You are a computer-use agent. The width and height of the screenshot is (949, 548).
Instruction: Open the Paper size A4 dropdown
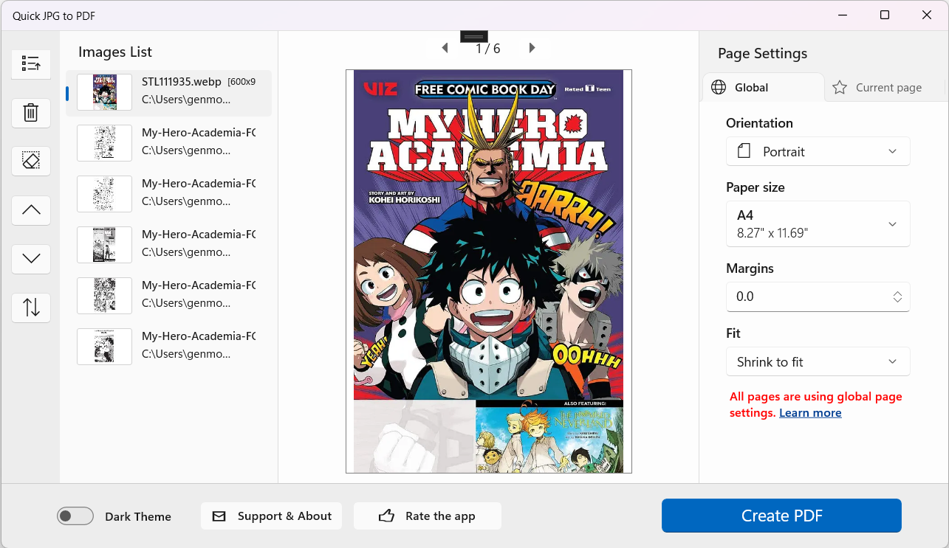click(818, 224)
